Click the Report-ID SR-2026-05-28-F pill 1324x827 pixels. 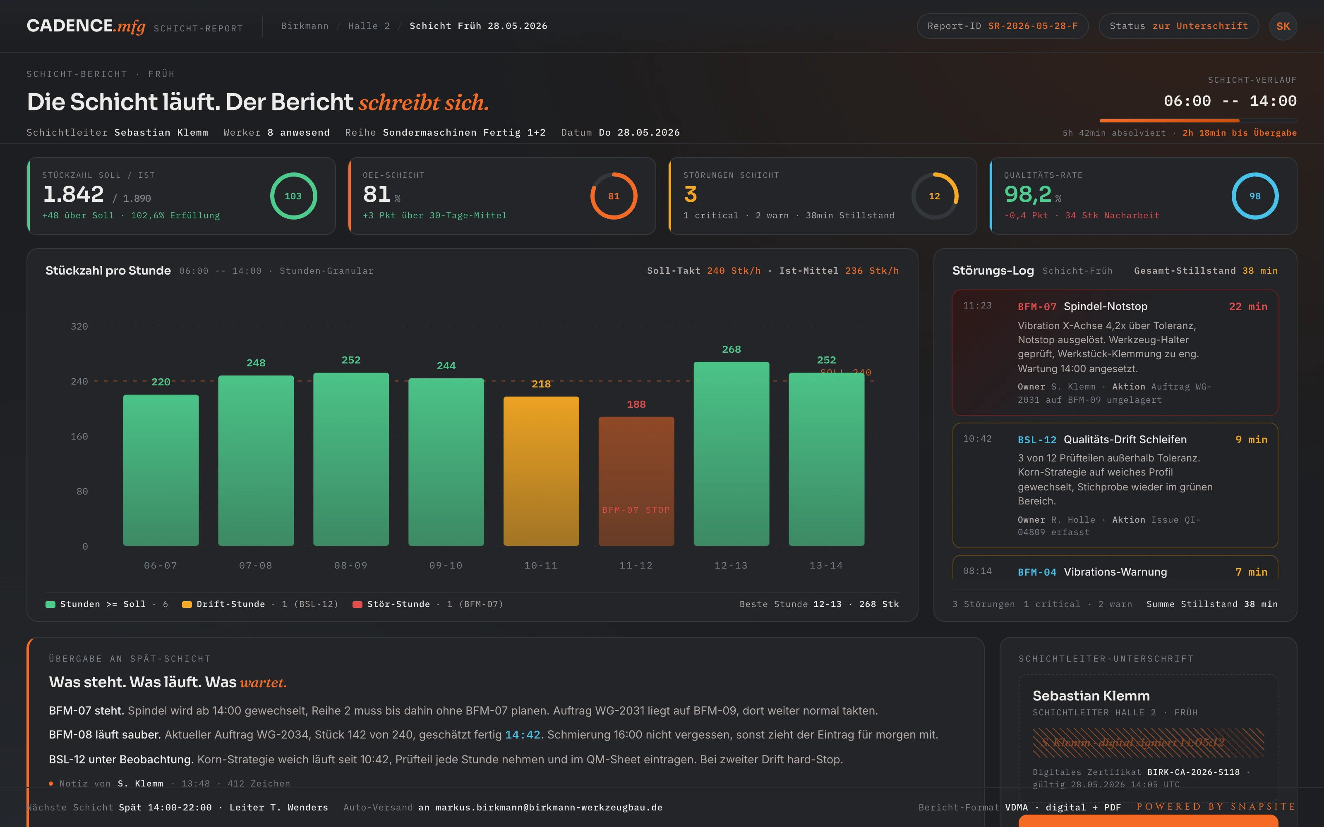click(x=1002, y=26)
